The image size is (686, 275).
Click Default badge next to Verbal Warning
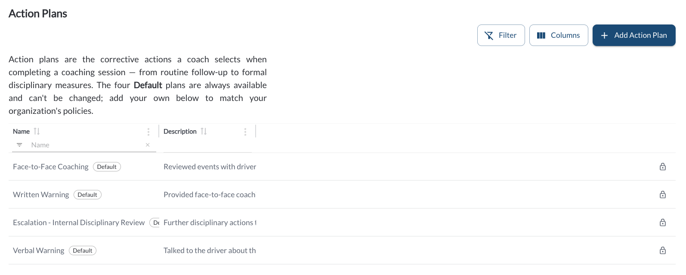pos(83,251)
